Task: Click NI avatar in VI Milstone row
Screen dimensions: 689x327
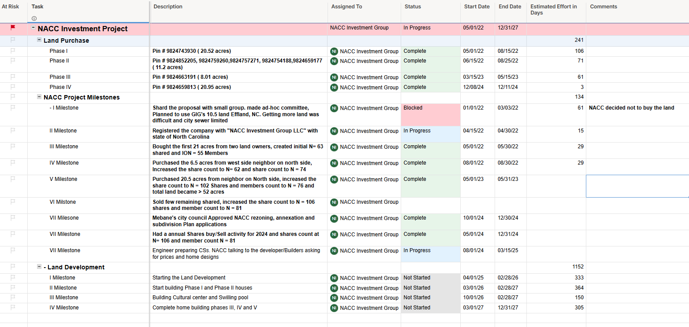Action: click(x=334, y=202)
